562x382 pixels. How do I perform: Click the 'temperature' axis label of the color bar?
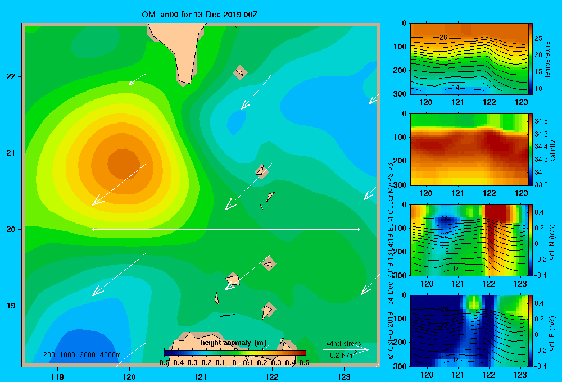547,59
